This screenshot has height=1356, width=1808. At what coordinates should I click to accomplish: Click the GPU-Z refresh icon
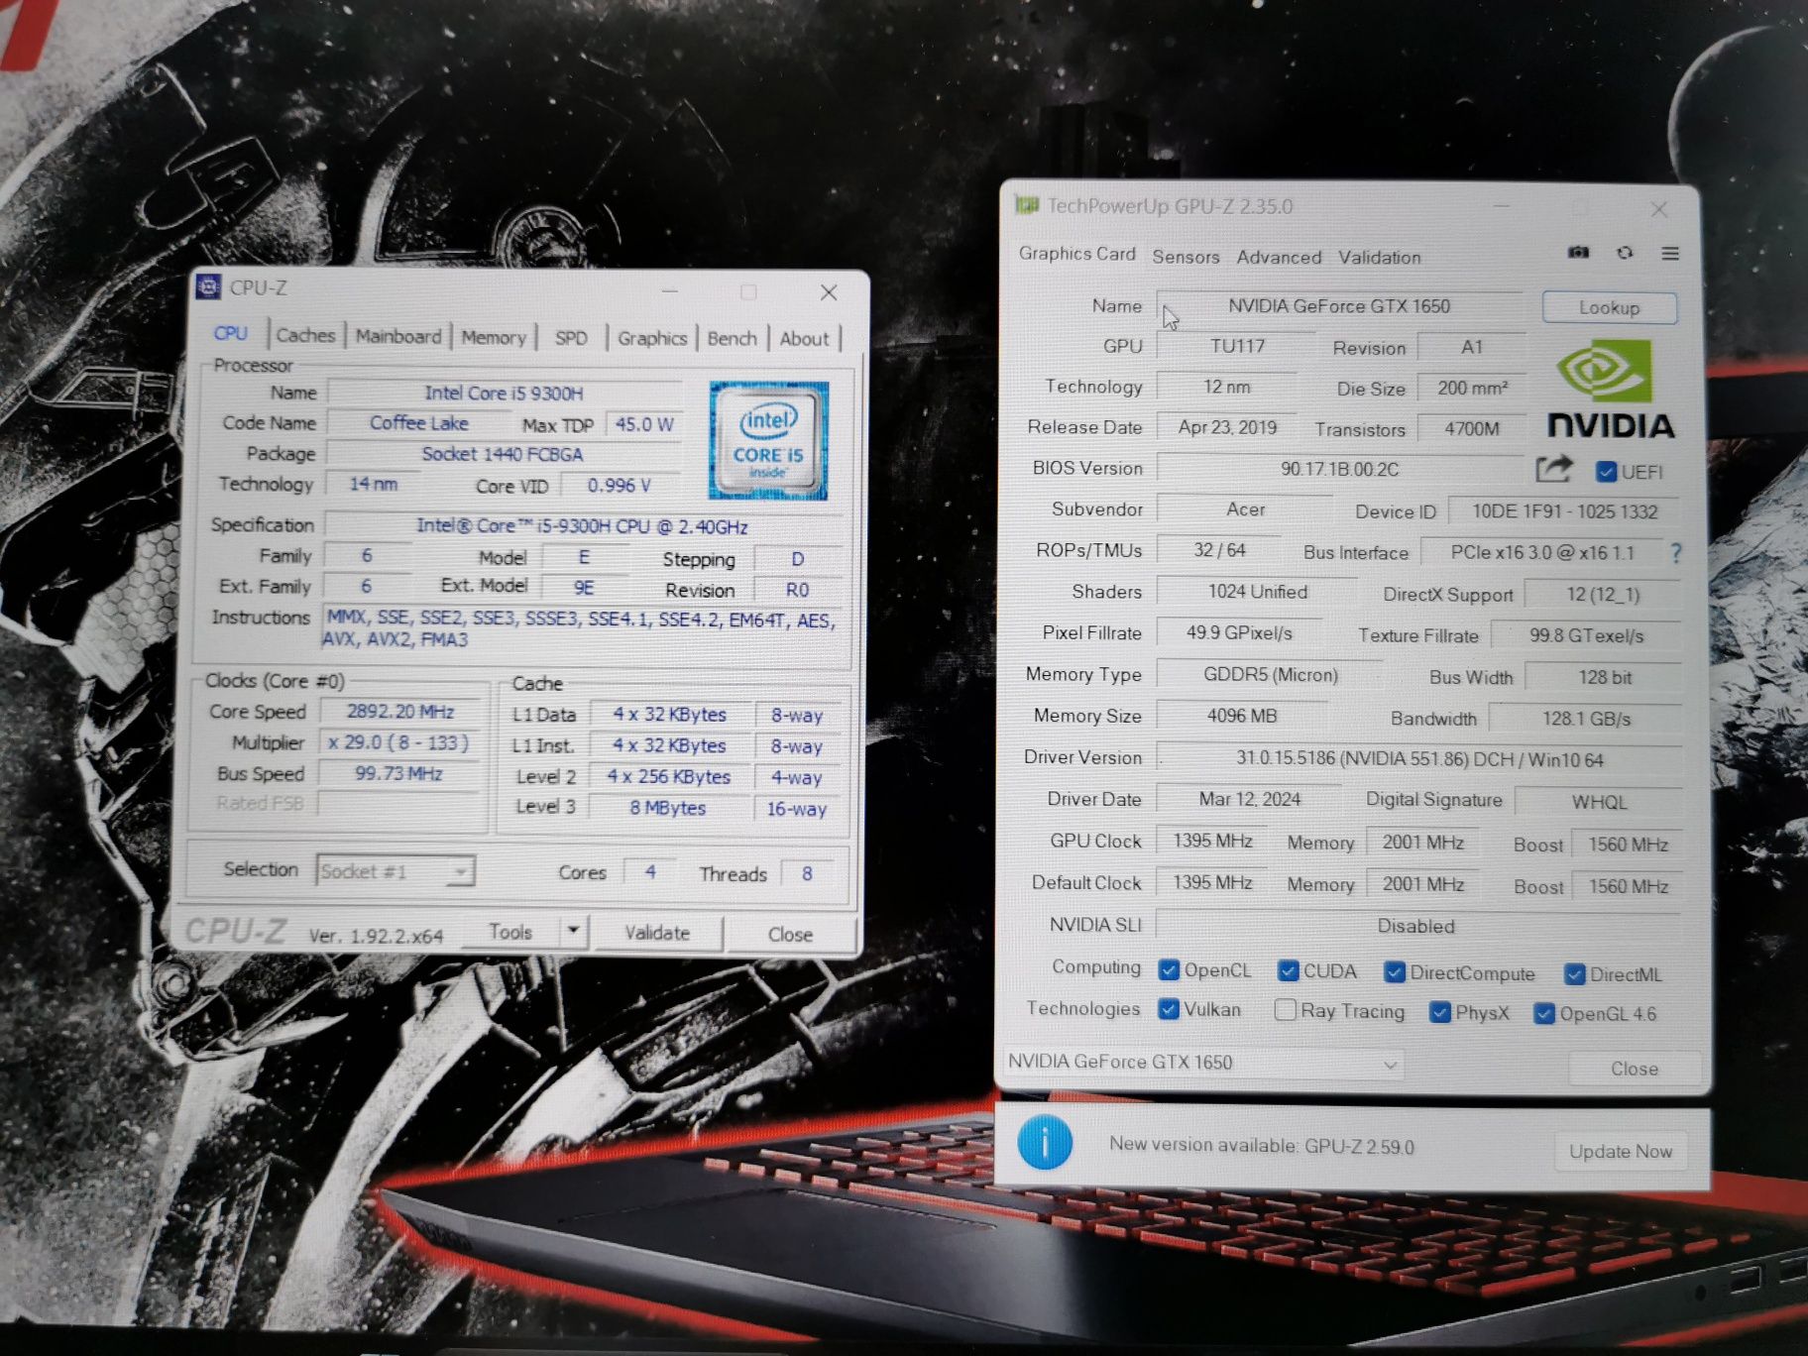1625,253
